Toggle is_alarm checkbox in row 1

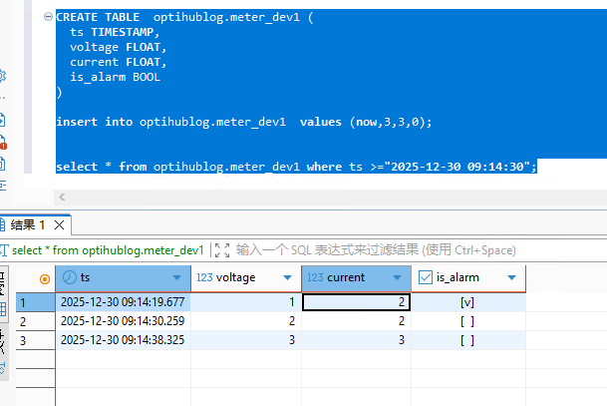click(x=466, y=301)
